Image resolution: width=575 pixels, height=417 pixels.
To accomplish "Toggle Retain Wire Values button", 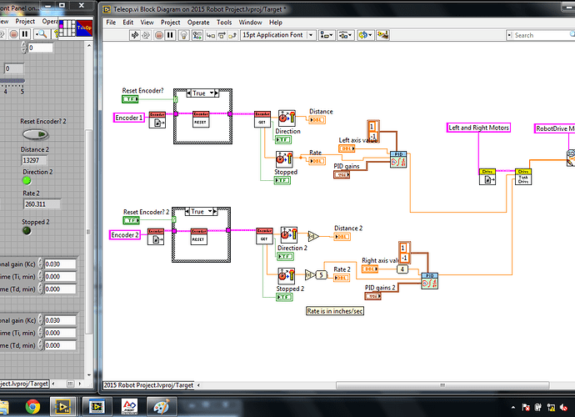I will 197,35.
